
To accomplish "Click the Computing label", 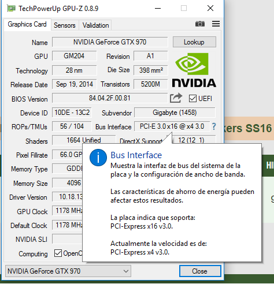I will tap(33, 254).
